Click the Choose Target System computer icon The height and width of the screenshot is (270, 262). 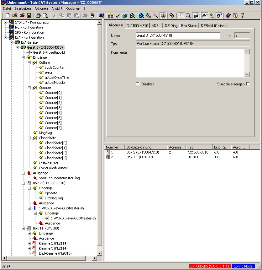click(102, 15)
